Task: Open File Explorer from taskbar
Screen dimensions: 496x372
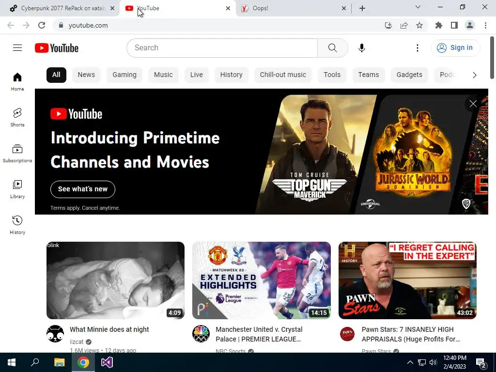Action: pyautogui.click(x=59, y=362)
